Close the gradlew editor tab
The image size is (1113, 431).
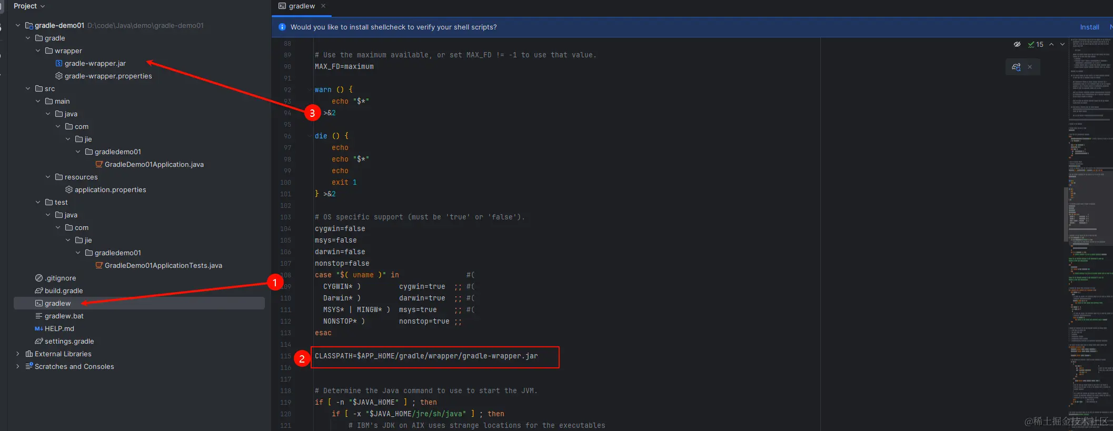(323, 6)
